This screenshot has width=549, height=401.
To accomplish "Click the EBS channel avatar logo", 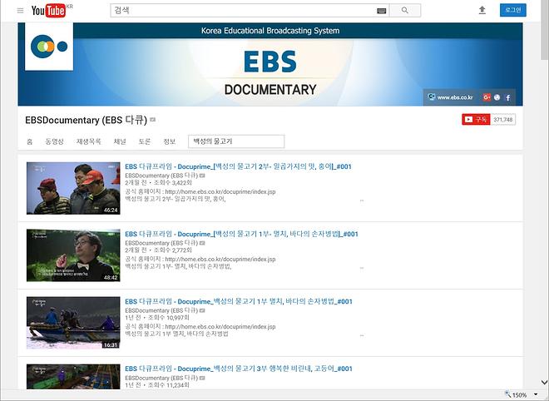I will coord(49,47).
